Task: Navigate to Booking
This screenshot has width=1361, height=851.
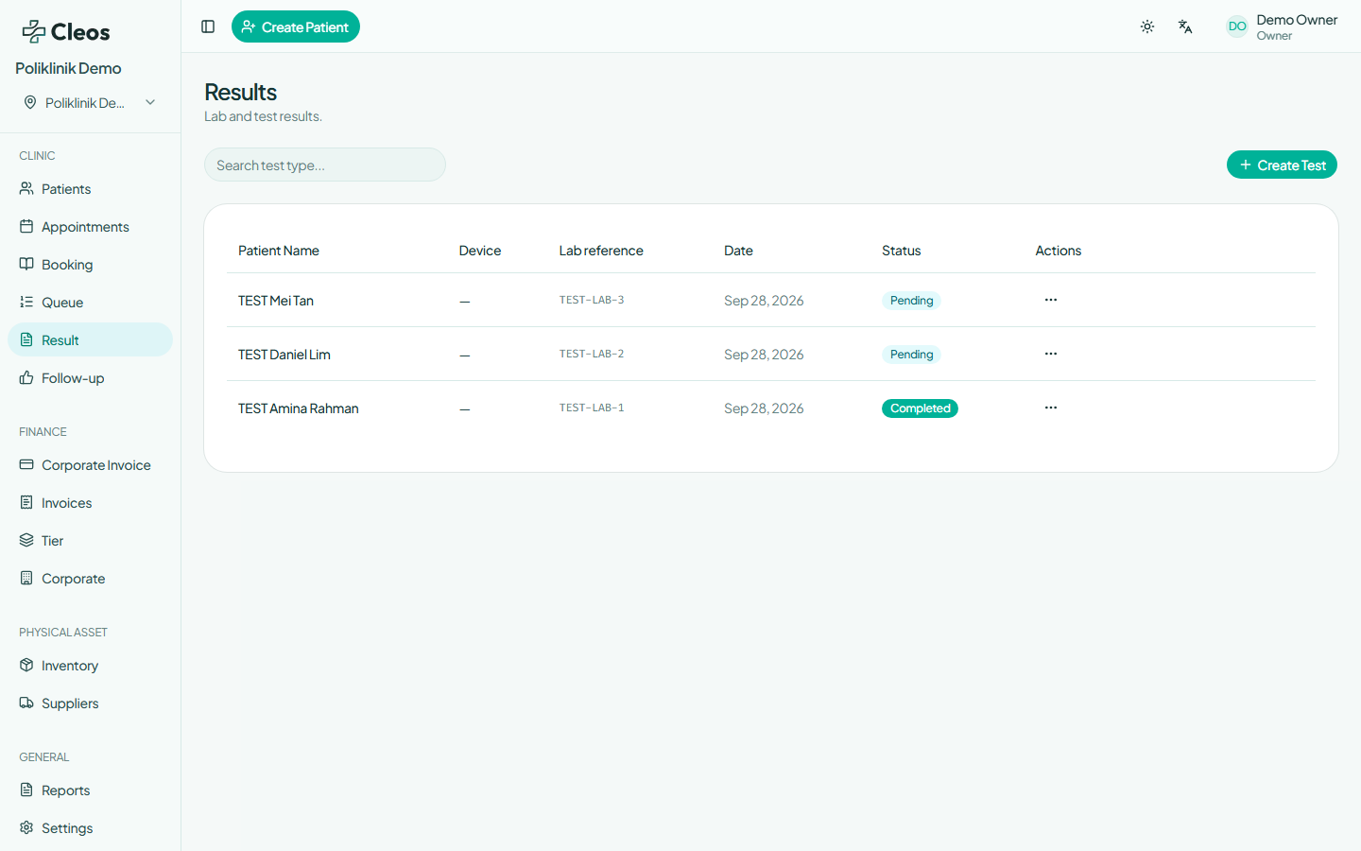Action: click(90, 265)
